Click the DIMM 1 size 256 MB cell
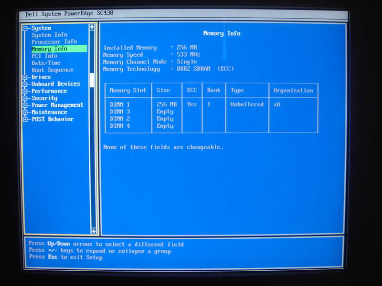382x286 pixels. (167, 104)
